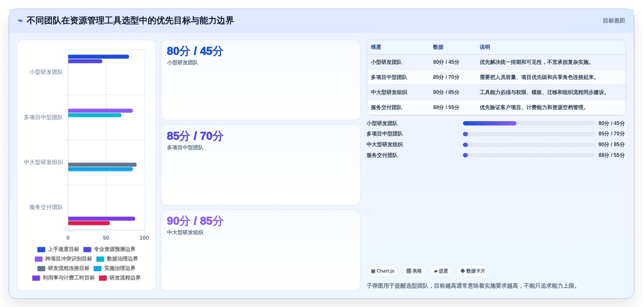Viewport: 643px width, 307px height.
Task: Toggle the 跨项目冲突识别目标 legend swatch
Action: click(x=38, y=259)
